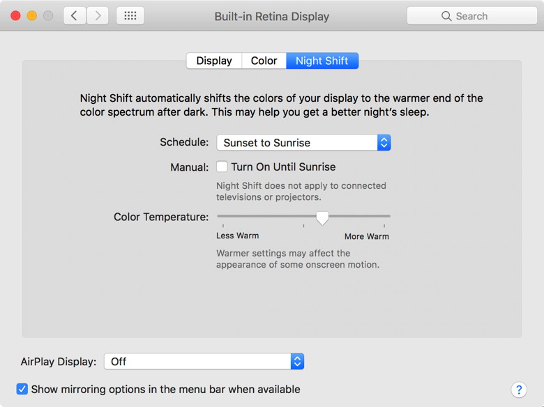Open the AirPlay Display dropdown
This screenshot has height=407, width=544.
[x=204, y=362]
